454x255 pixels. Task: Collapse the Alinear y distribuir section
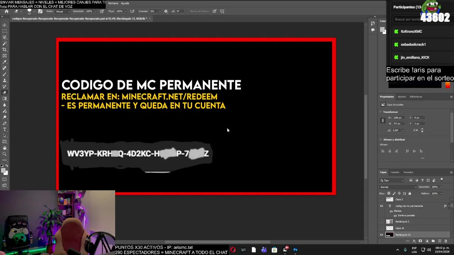point(381,140)
